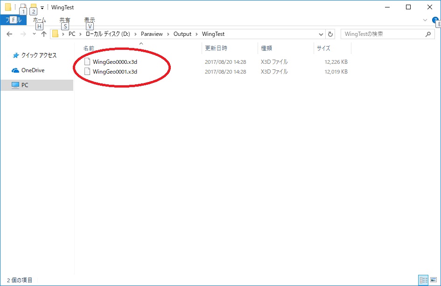Refresh the WingTest folder view
This screenshot has width=441, height=286.
330,34
